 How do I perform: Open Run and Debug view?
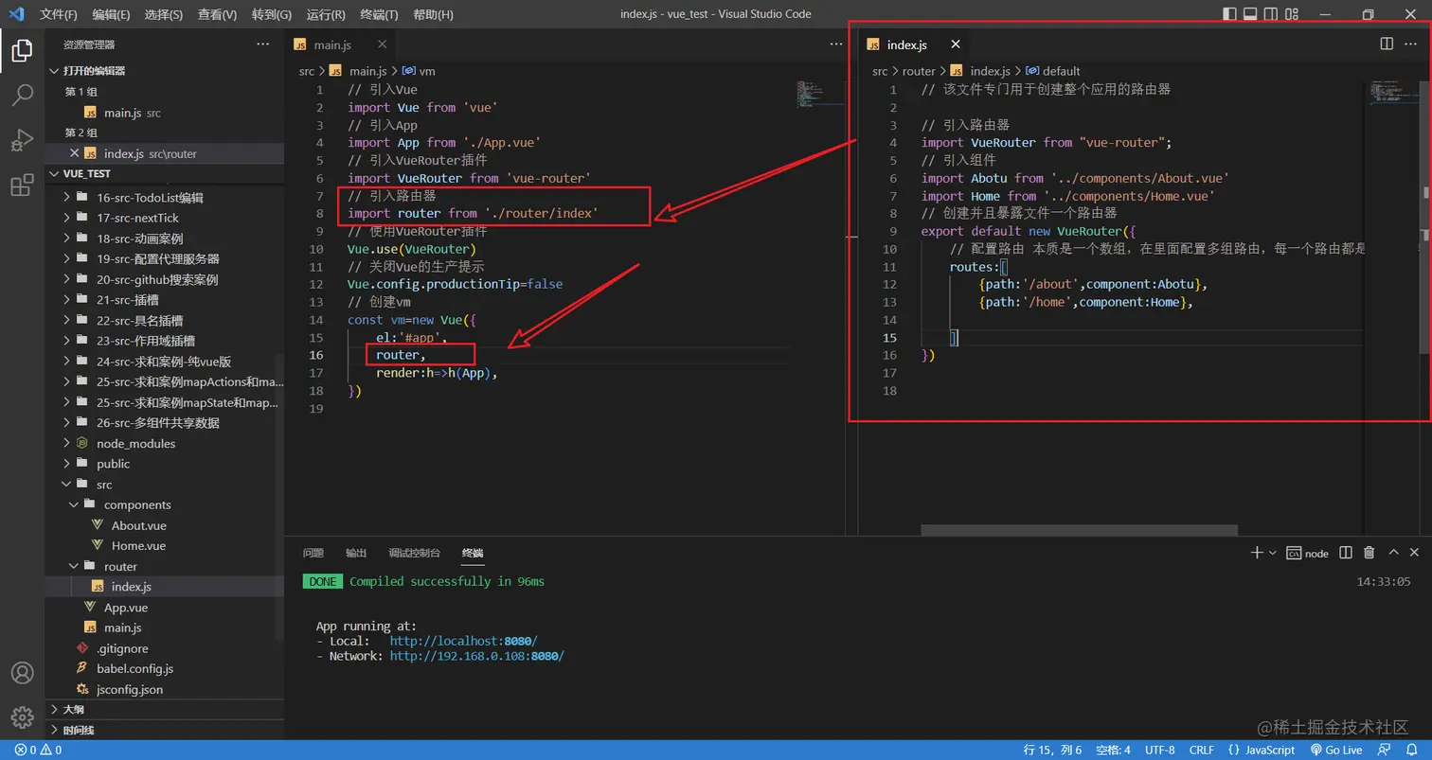click(x=22, y=140)
